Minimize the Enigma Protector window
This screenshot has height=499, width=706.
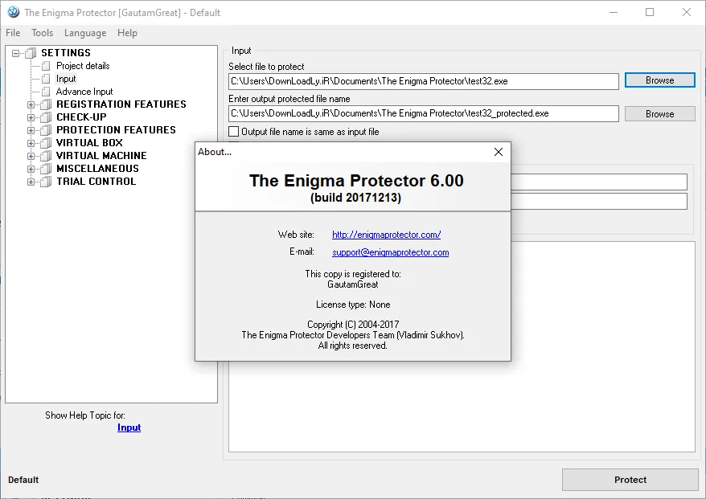point(613,12)
